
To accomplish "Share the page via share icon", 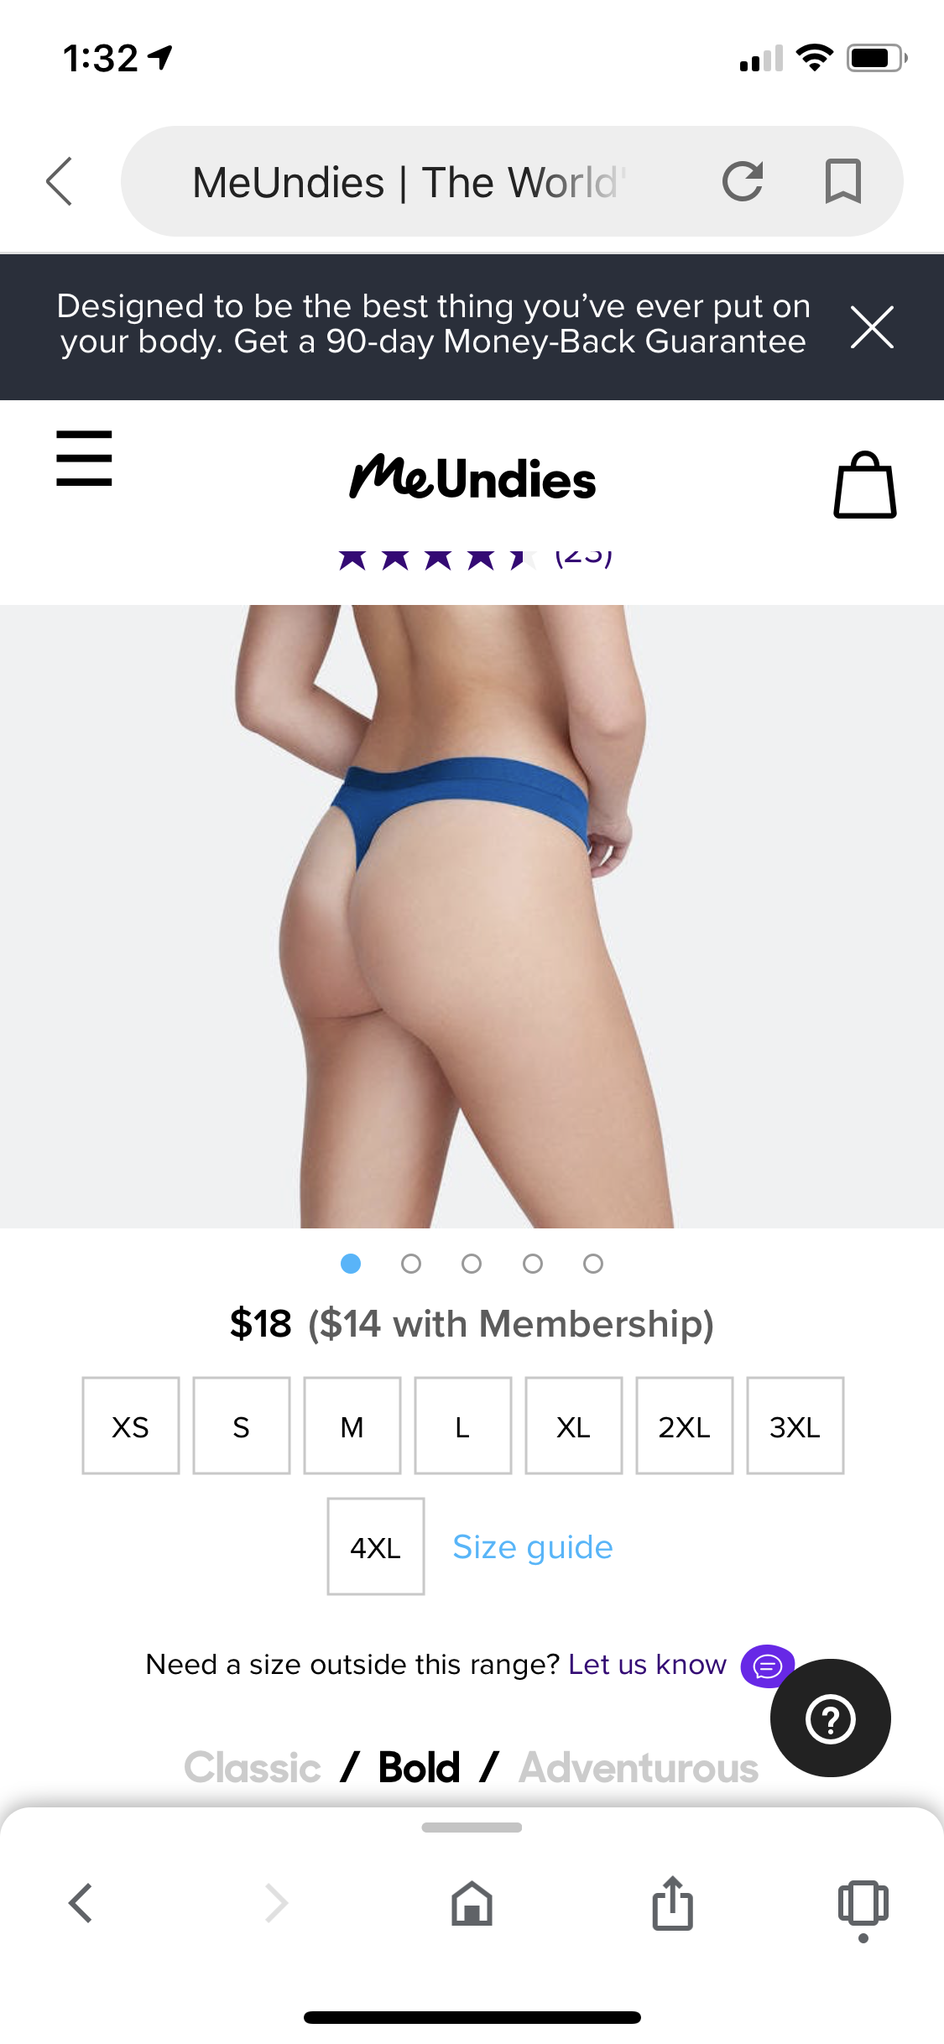I will pos(673,1902).
